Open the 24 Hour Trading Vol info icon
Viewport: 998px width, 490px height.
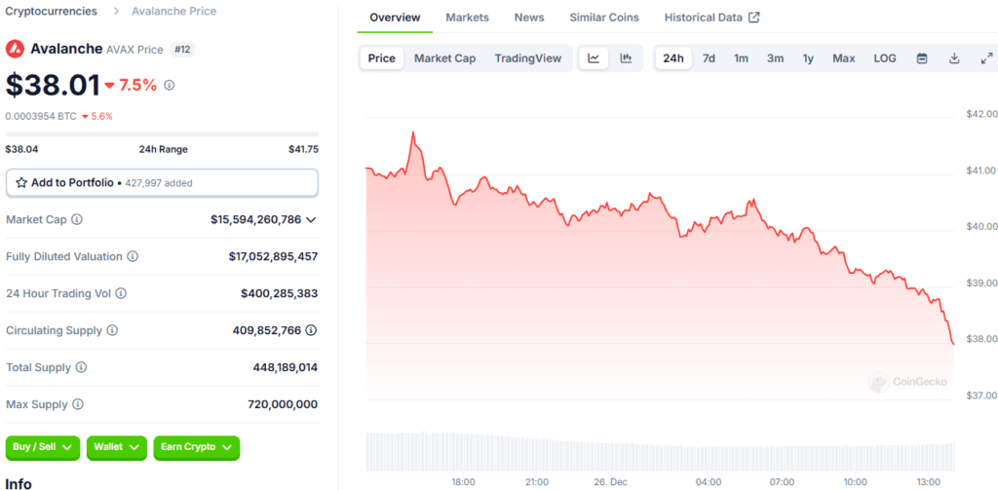pyautogui.click(x=120, y=293)
